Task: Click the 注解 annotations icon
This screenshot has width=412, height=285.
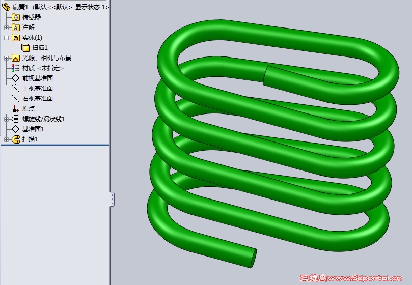Action: [x=16, y=27]
